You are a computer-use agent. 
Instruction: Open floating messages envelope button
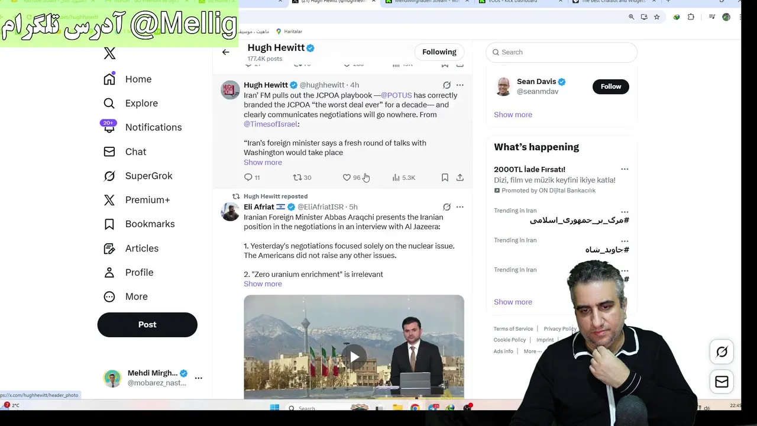tap(722, 382)
